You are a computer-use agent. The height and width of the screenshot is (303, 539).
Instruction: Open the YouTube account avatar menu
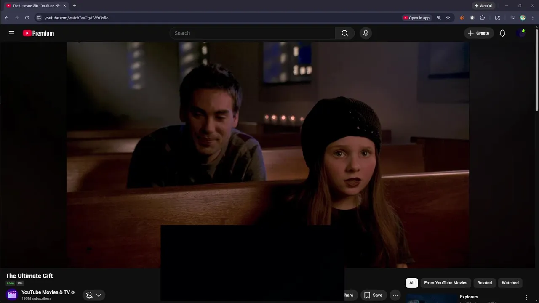pos(521,33)
